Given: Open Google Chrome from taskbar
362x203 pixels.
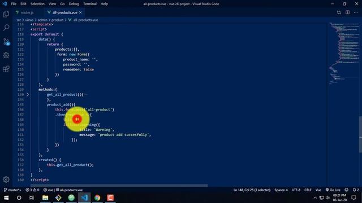Looking at the screenshot, I should pos(97,198).
